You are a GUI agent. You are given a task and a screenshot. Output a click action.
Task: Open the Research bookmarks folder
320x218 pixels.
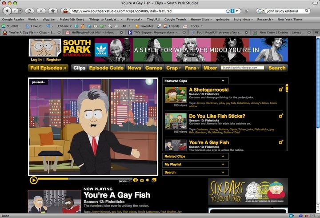click(265, 20)
